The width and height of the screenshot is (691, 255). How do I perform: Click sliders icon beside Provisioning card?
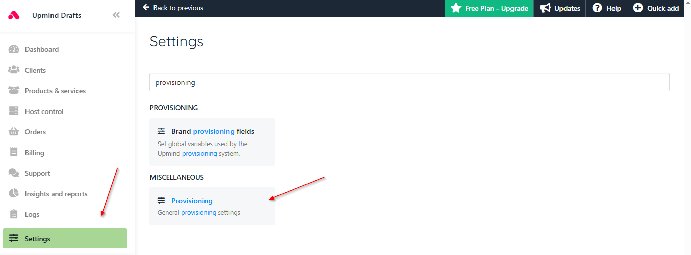pos(161,201)
